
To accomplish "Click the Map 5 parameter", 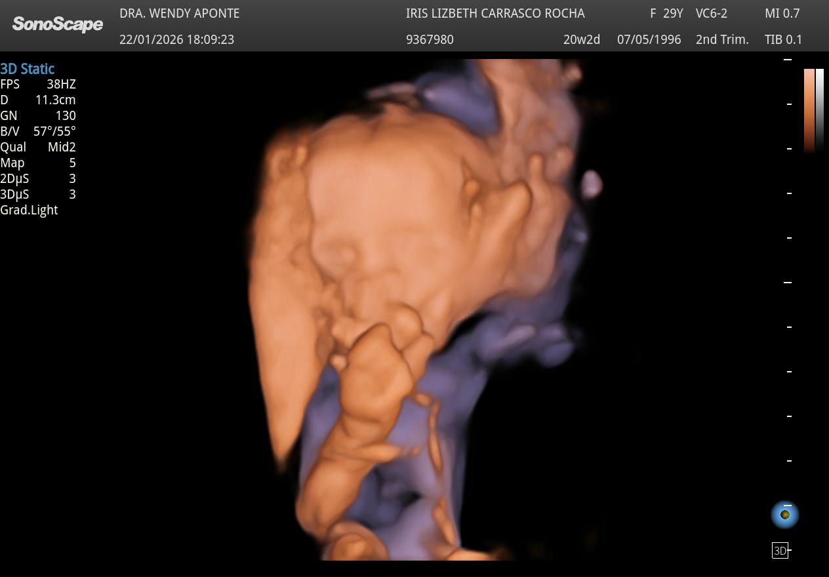I will (38, 163).
